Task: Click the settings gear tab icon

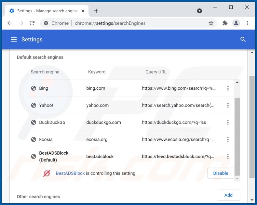Action: tap(12, 11)
